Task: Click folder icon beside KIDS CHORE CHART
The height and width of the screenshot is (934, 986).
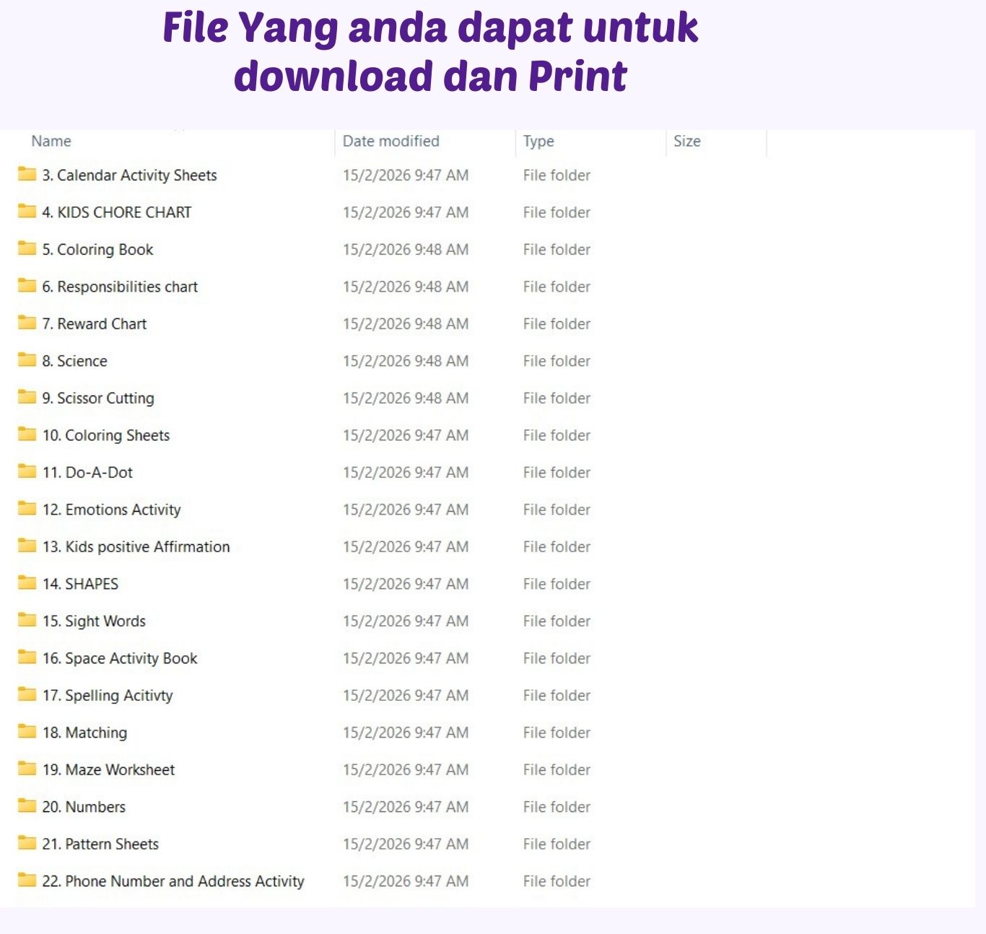Action: [27, 211]
